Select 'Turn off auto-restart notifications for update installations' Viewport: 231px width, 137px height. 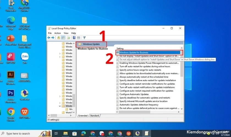(x=146, y=87)
